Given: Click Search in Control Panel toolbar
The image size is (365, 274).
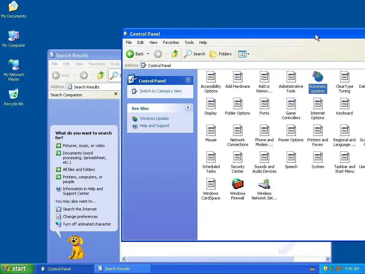Looking at the screenshot, I should [195, 54].
